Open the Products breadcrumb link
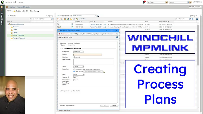This screenshot has height=114, width=203. (12, 7)
